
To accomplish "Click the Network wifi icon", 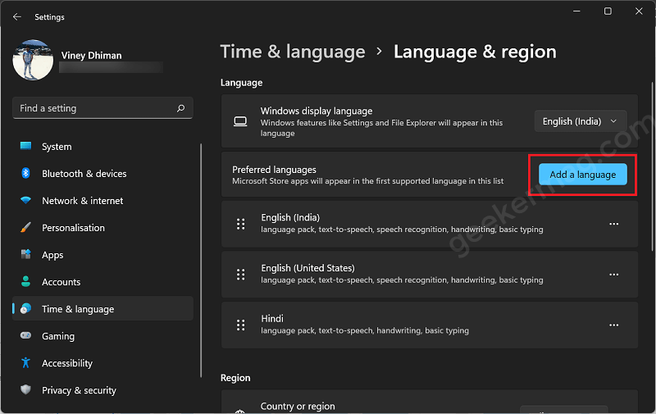I will pyautogui.click(x=26, y=200).
